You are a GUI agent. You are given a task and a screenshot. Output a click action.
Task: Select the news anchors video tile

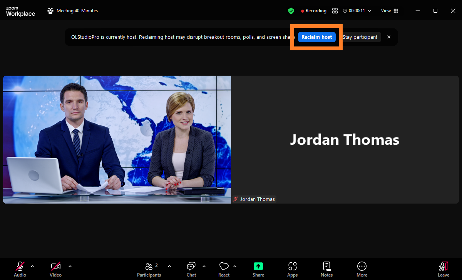(117, 139)
